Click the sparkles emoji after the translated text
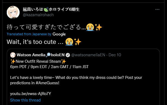The image size is (167, 105). [x=77, y=42]
